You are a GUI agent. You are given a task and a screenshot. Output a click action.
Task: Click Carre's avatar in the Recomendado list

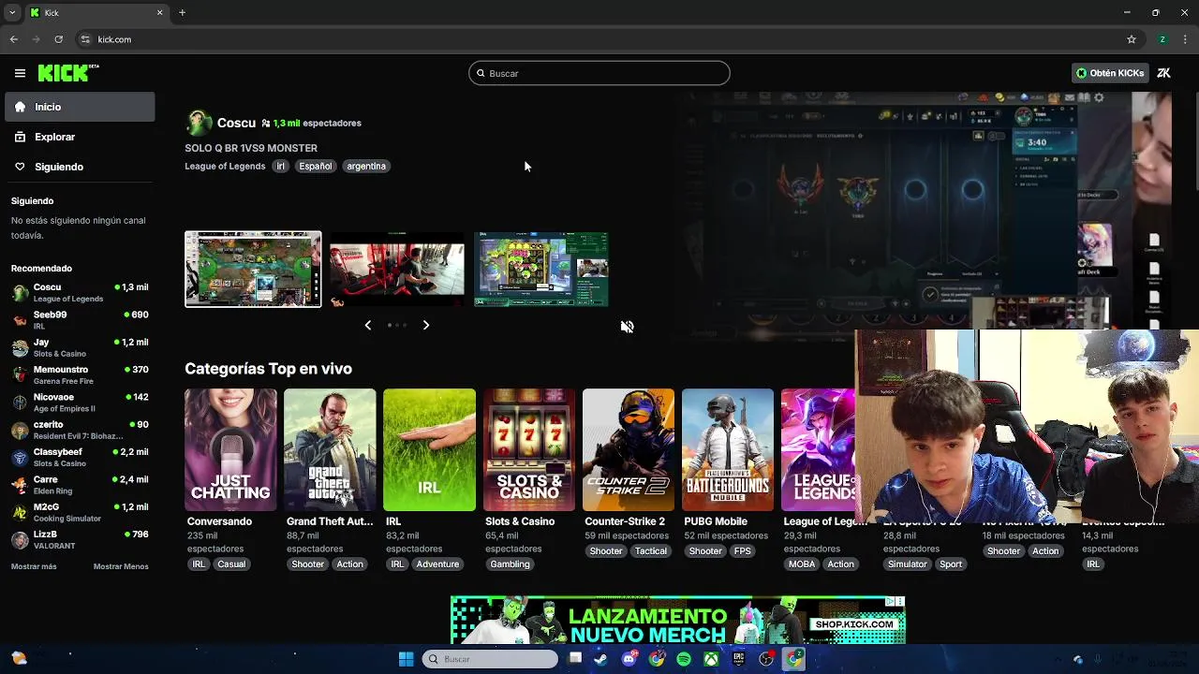[x=20, y=485]
